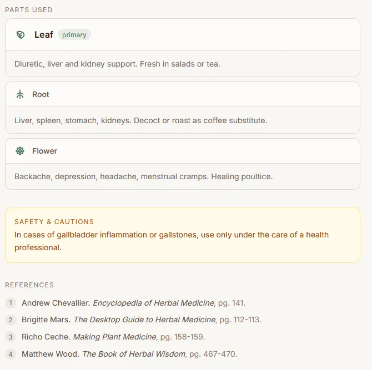Open The Desktop Guide to Herbal Medicine reference
Image resolution: width=372 pixels, height=370 pixels.
pyautogui.click(x=144, y=320)
